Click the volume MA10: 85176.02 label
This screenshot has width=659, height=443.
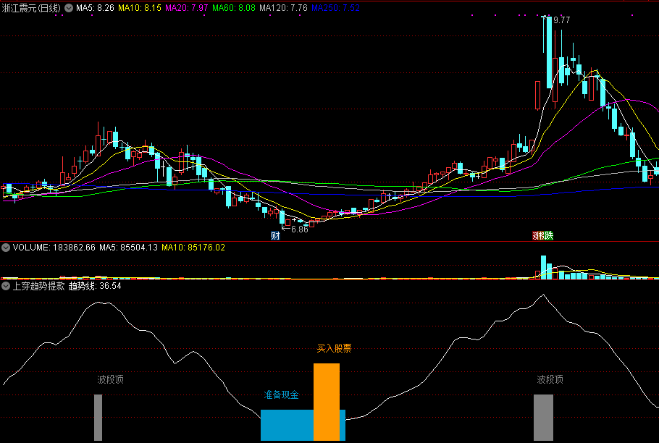click(193, 248)
